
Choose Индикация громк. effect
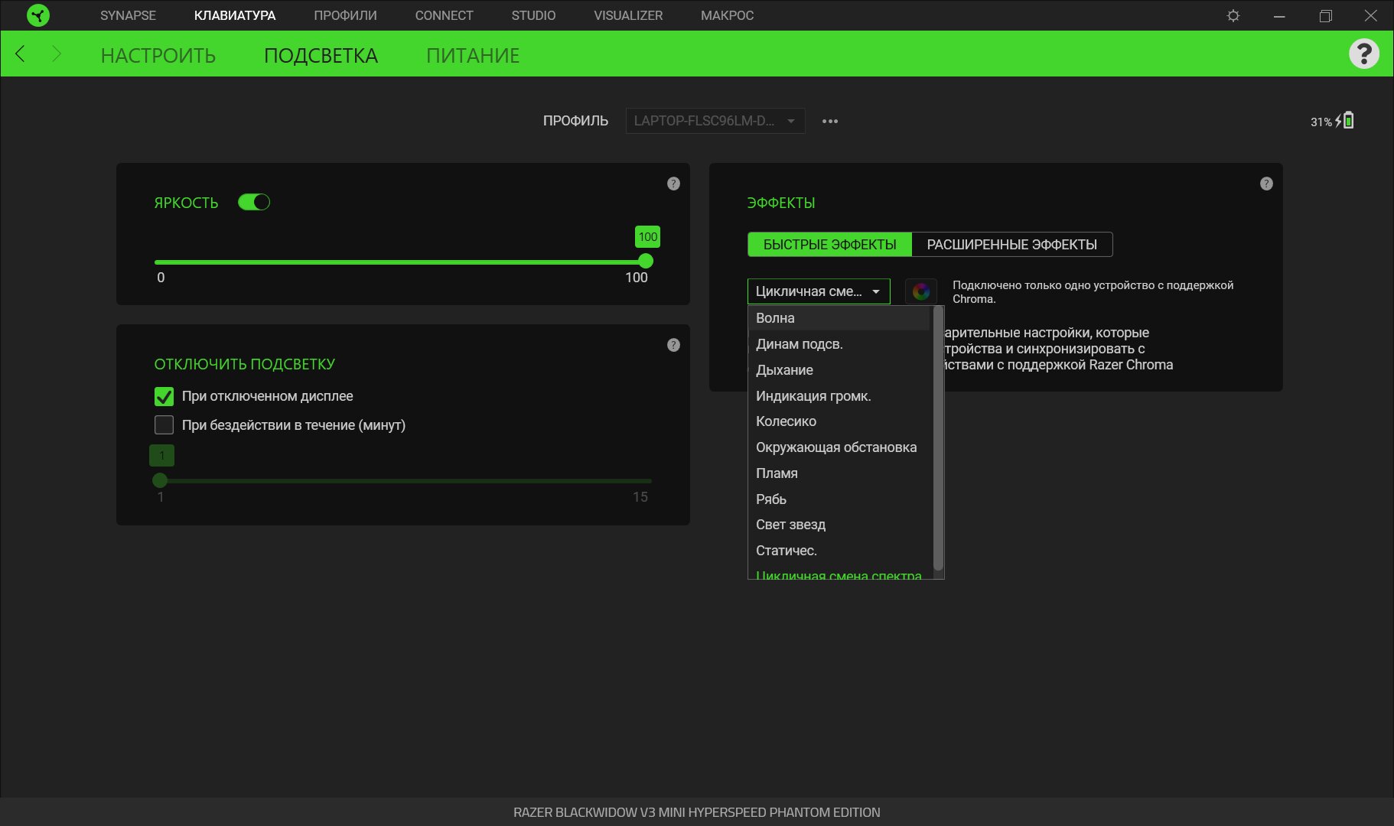[x=839, y=396]
